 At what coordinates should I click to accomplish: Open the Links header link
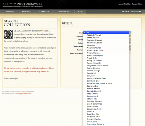pyautogui.click(x=140, y=4)
